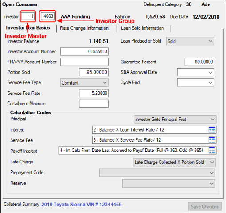The height and width of the screenshot is (213, 226).
Task: Open the 2010 Toyota Sienna collateral link
Action: click(x=82, y=205)
